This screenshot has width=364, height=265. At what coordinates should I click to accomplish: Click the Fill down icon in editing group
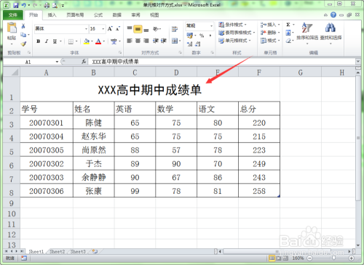pos(288,33)
